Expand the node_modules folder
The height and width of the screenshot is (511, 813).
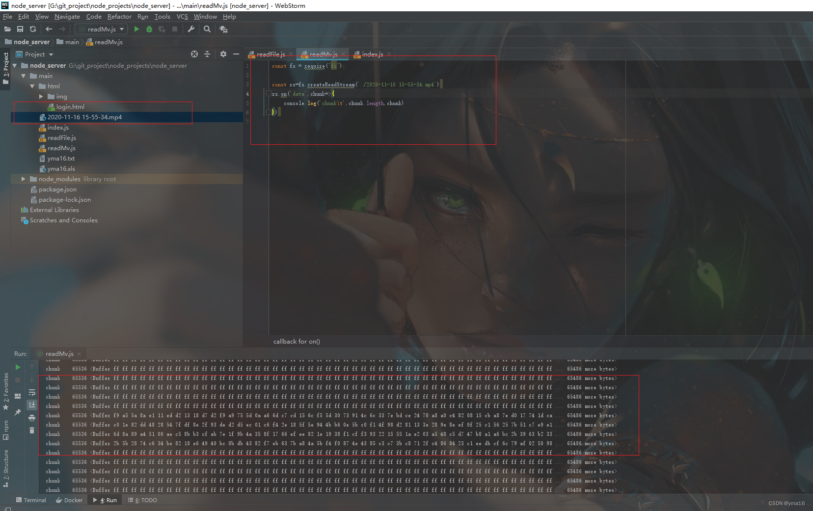[24, 179]
